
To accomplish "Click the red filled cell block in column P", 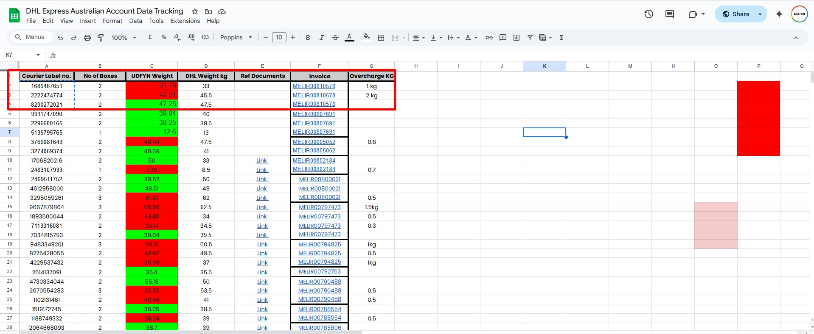I will 758,118.
